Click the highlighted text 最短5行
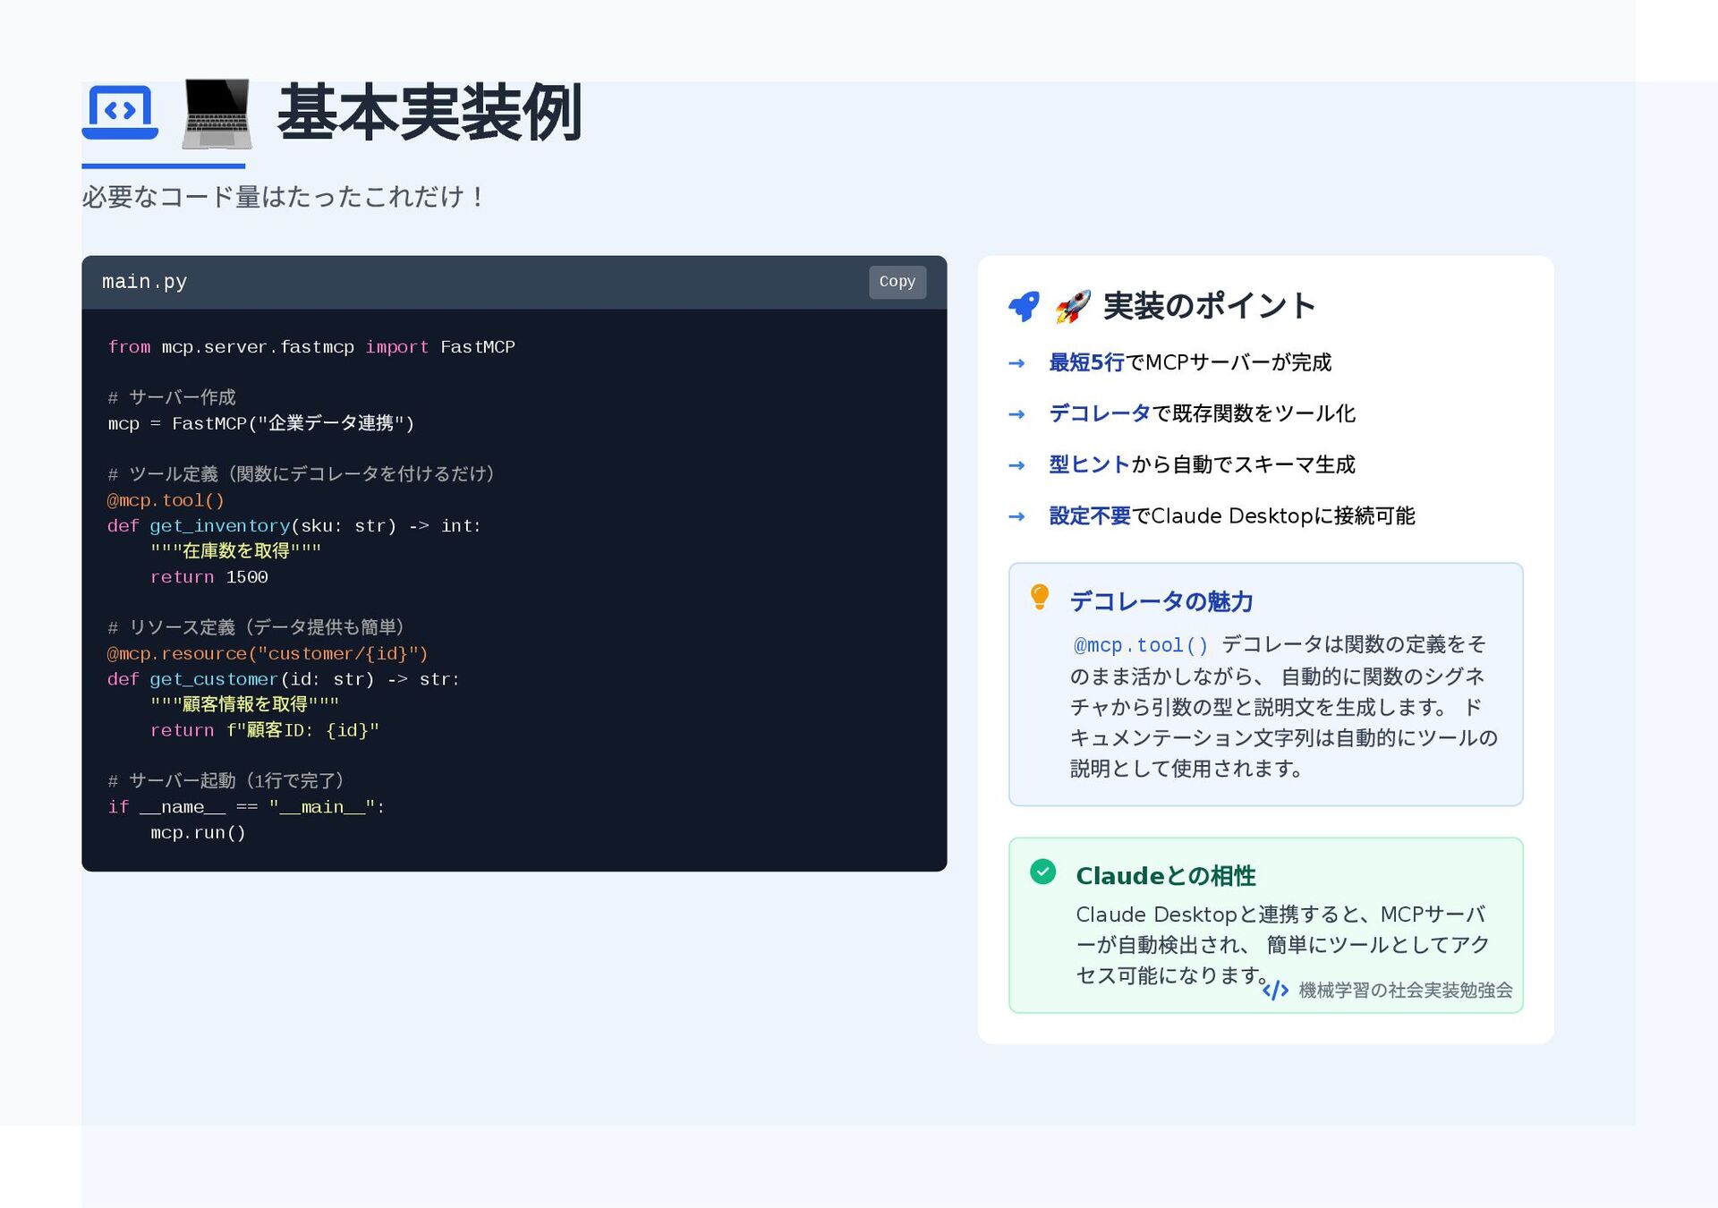The width and height of the screenshot is (1718, 1208). [1086, 362]
